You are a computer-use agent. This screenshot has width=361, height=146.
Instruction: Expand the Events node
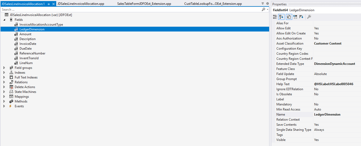[4, 106]
